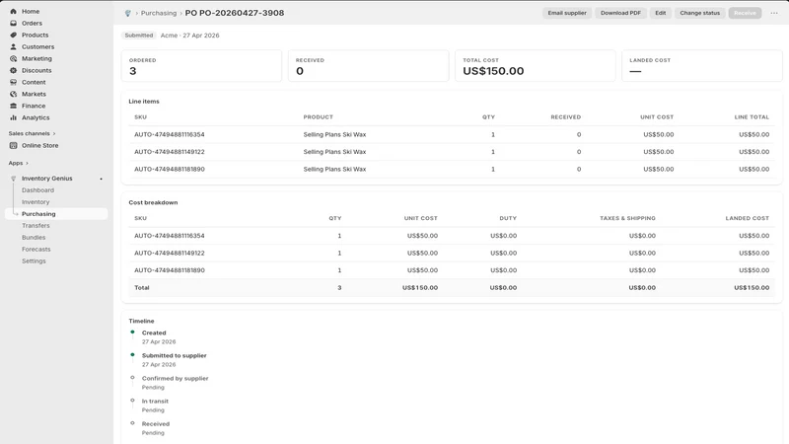Open Inventory Genius Dashboard

(x=37, y=190)
